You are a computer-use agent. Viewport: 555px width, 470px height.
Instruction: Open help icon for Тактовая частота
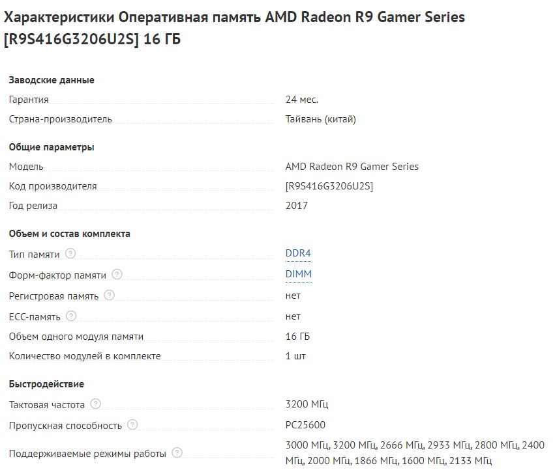95,404
